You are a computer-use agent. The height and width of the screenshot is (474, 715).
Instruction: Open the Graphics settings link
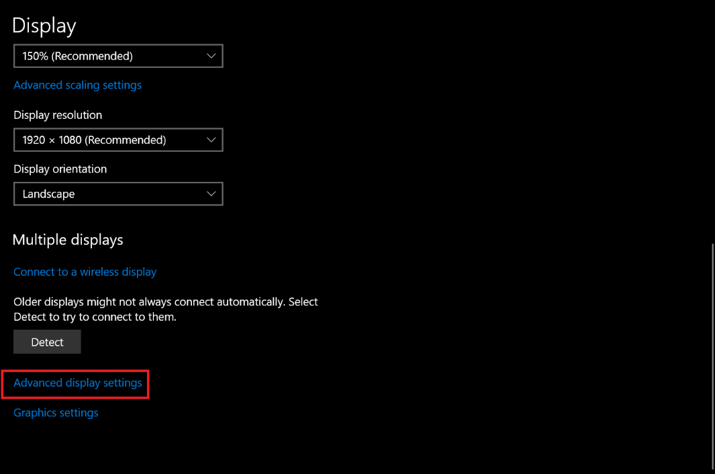56,413
